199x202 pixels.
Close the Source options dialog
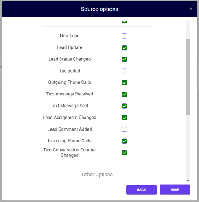(x=191, y=9)
